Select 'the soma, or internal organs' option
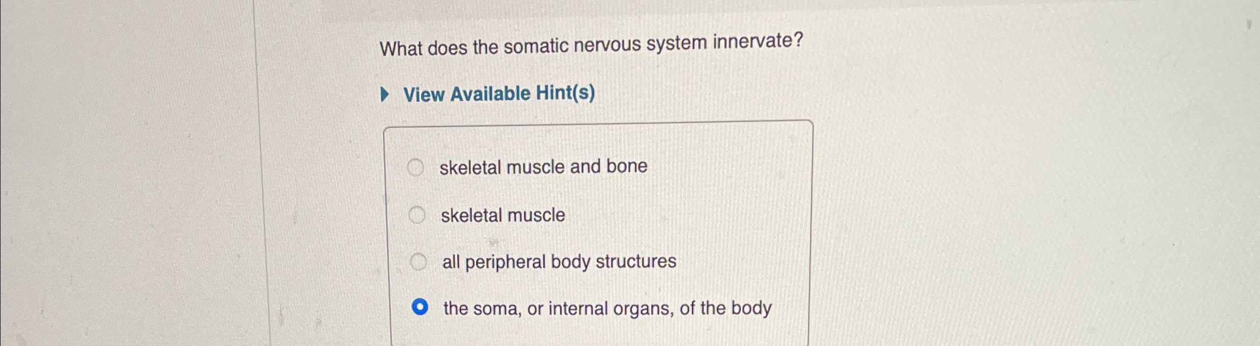The width and height of the screenshot is (1260, 346). (x=420, y=306)
